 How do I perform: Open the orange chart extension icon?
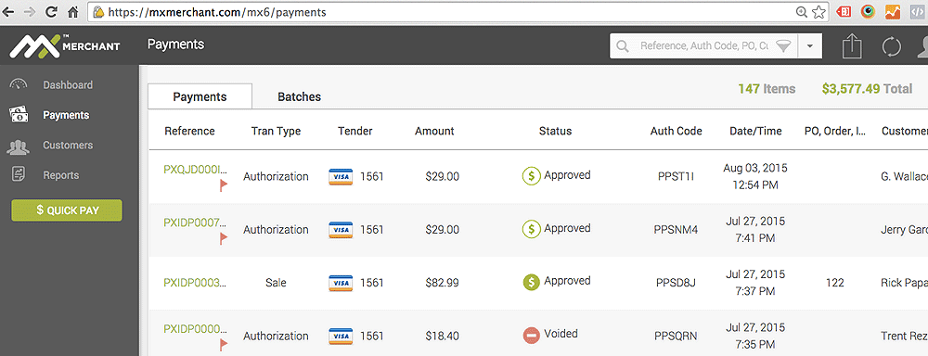click(x=893, y=12)
